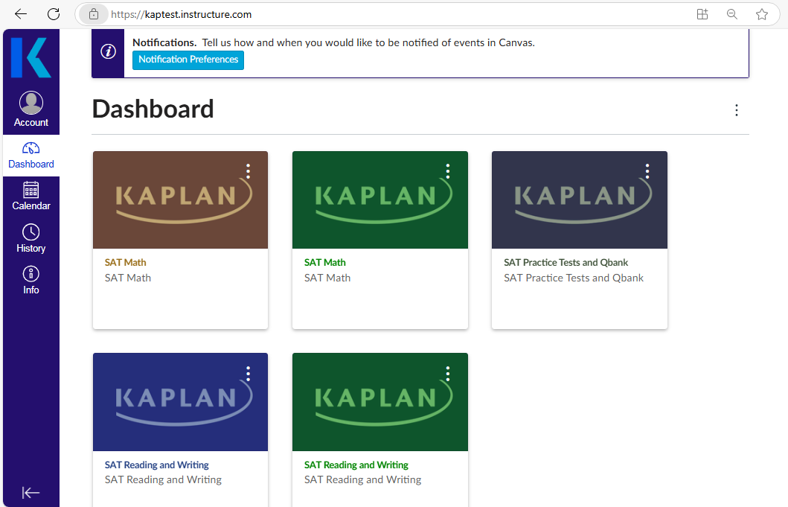Open the brown SAT Math course title link
The height and width of the screenshot is (507, 788).
tap(126, 263)
